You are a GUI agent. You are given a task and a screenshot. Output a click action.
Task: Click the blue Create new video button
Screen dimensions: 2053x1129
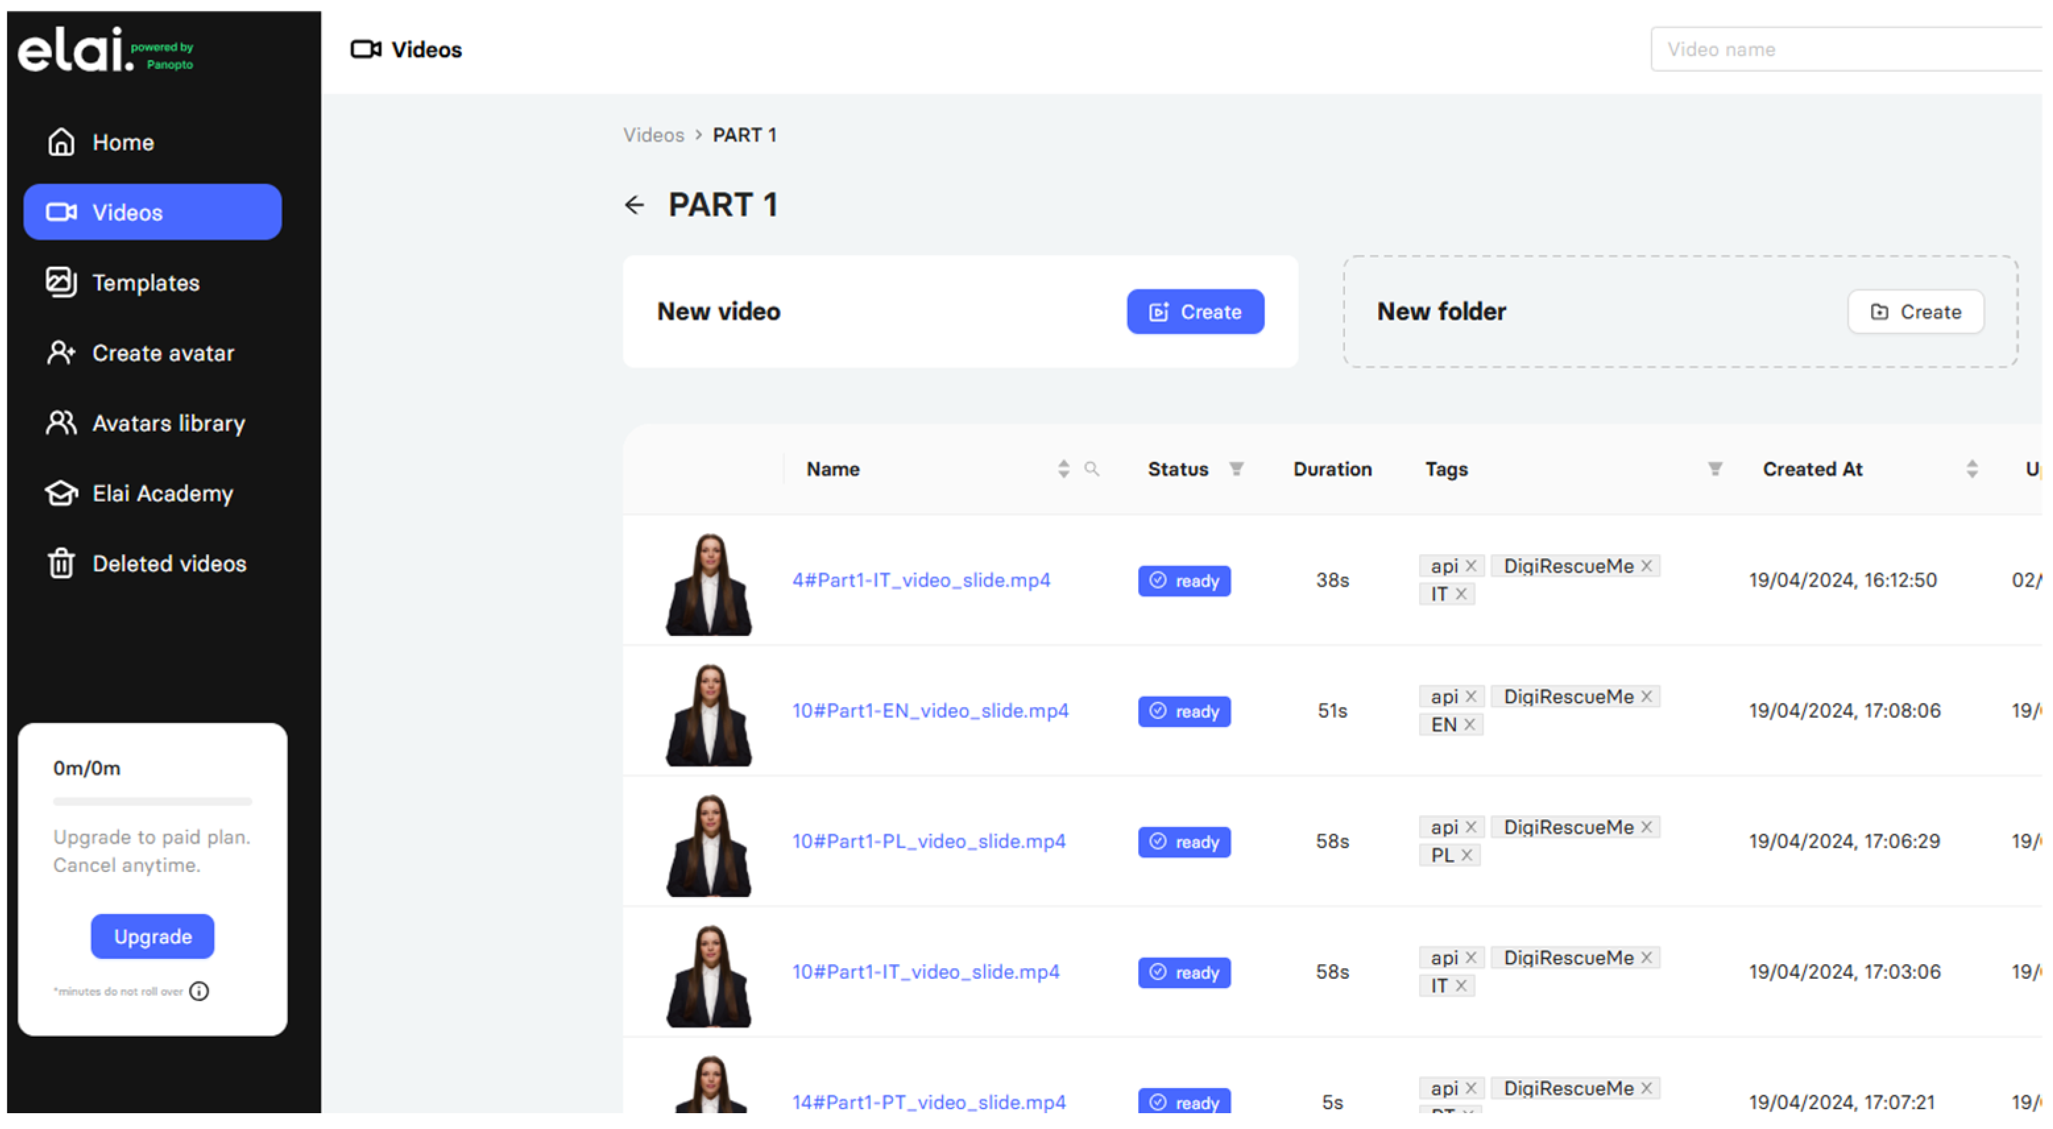pos(1195,312)
